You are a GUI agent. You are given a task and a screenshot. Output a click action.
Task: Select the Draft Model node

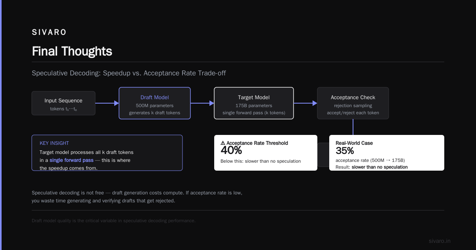[155, 103]
